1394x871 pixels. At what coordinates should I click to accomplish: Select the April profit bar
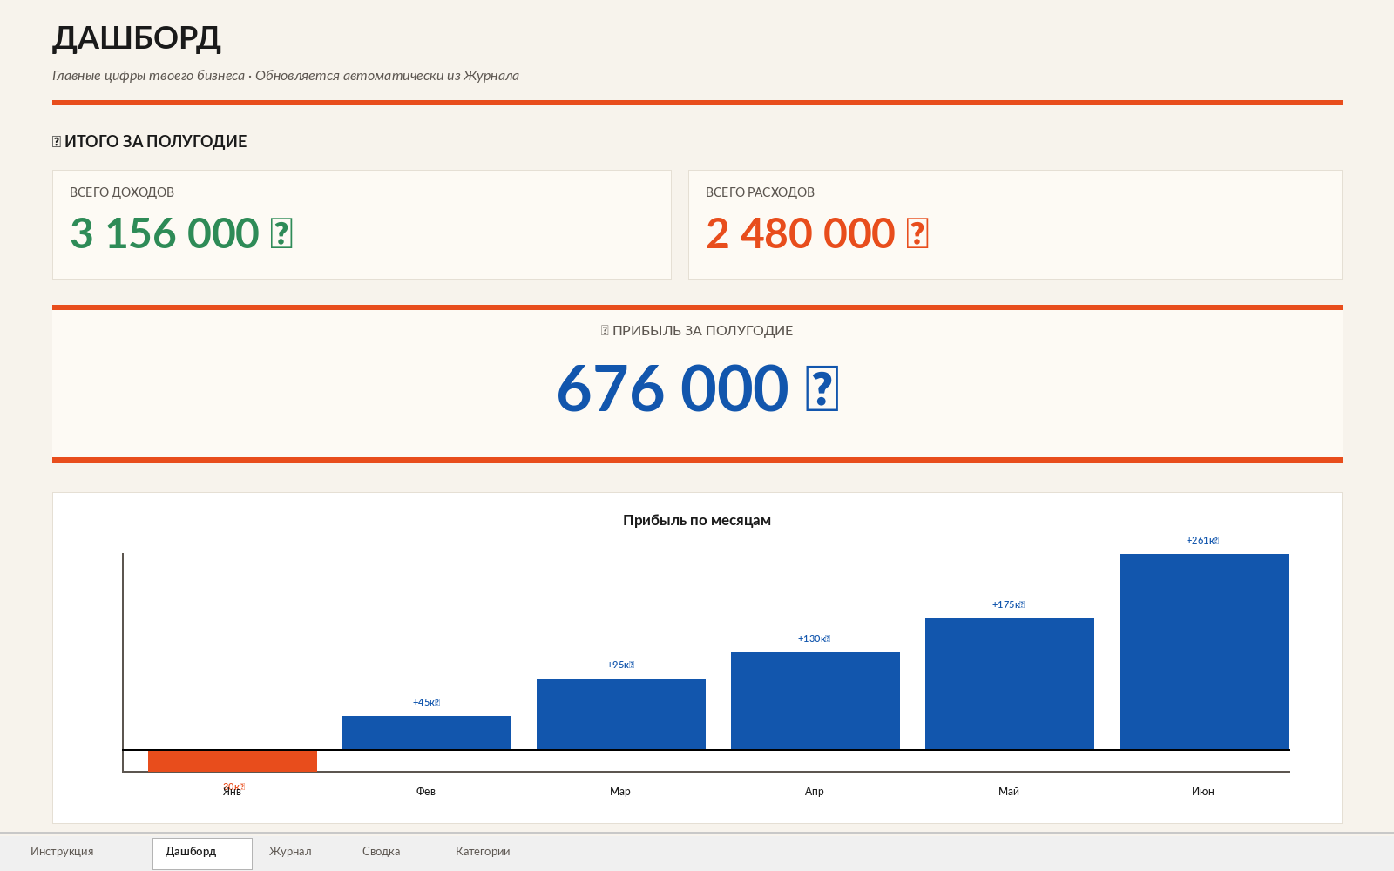(x=815, y=701)
